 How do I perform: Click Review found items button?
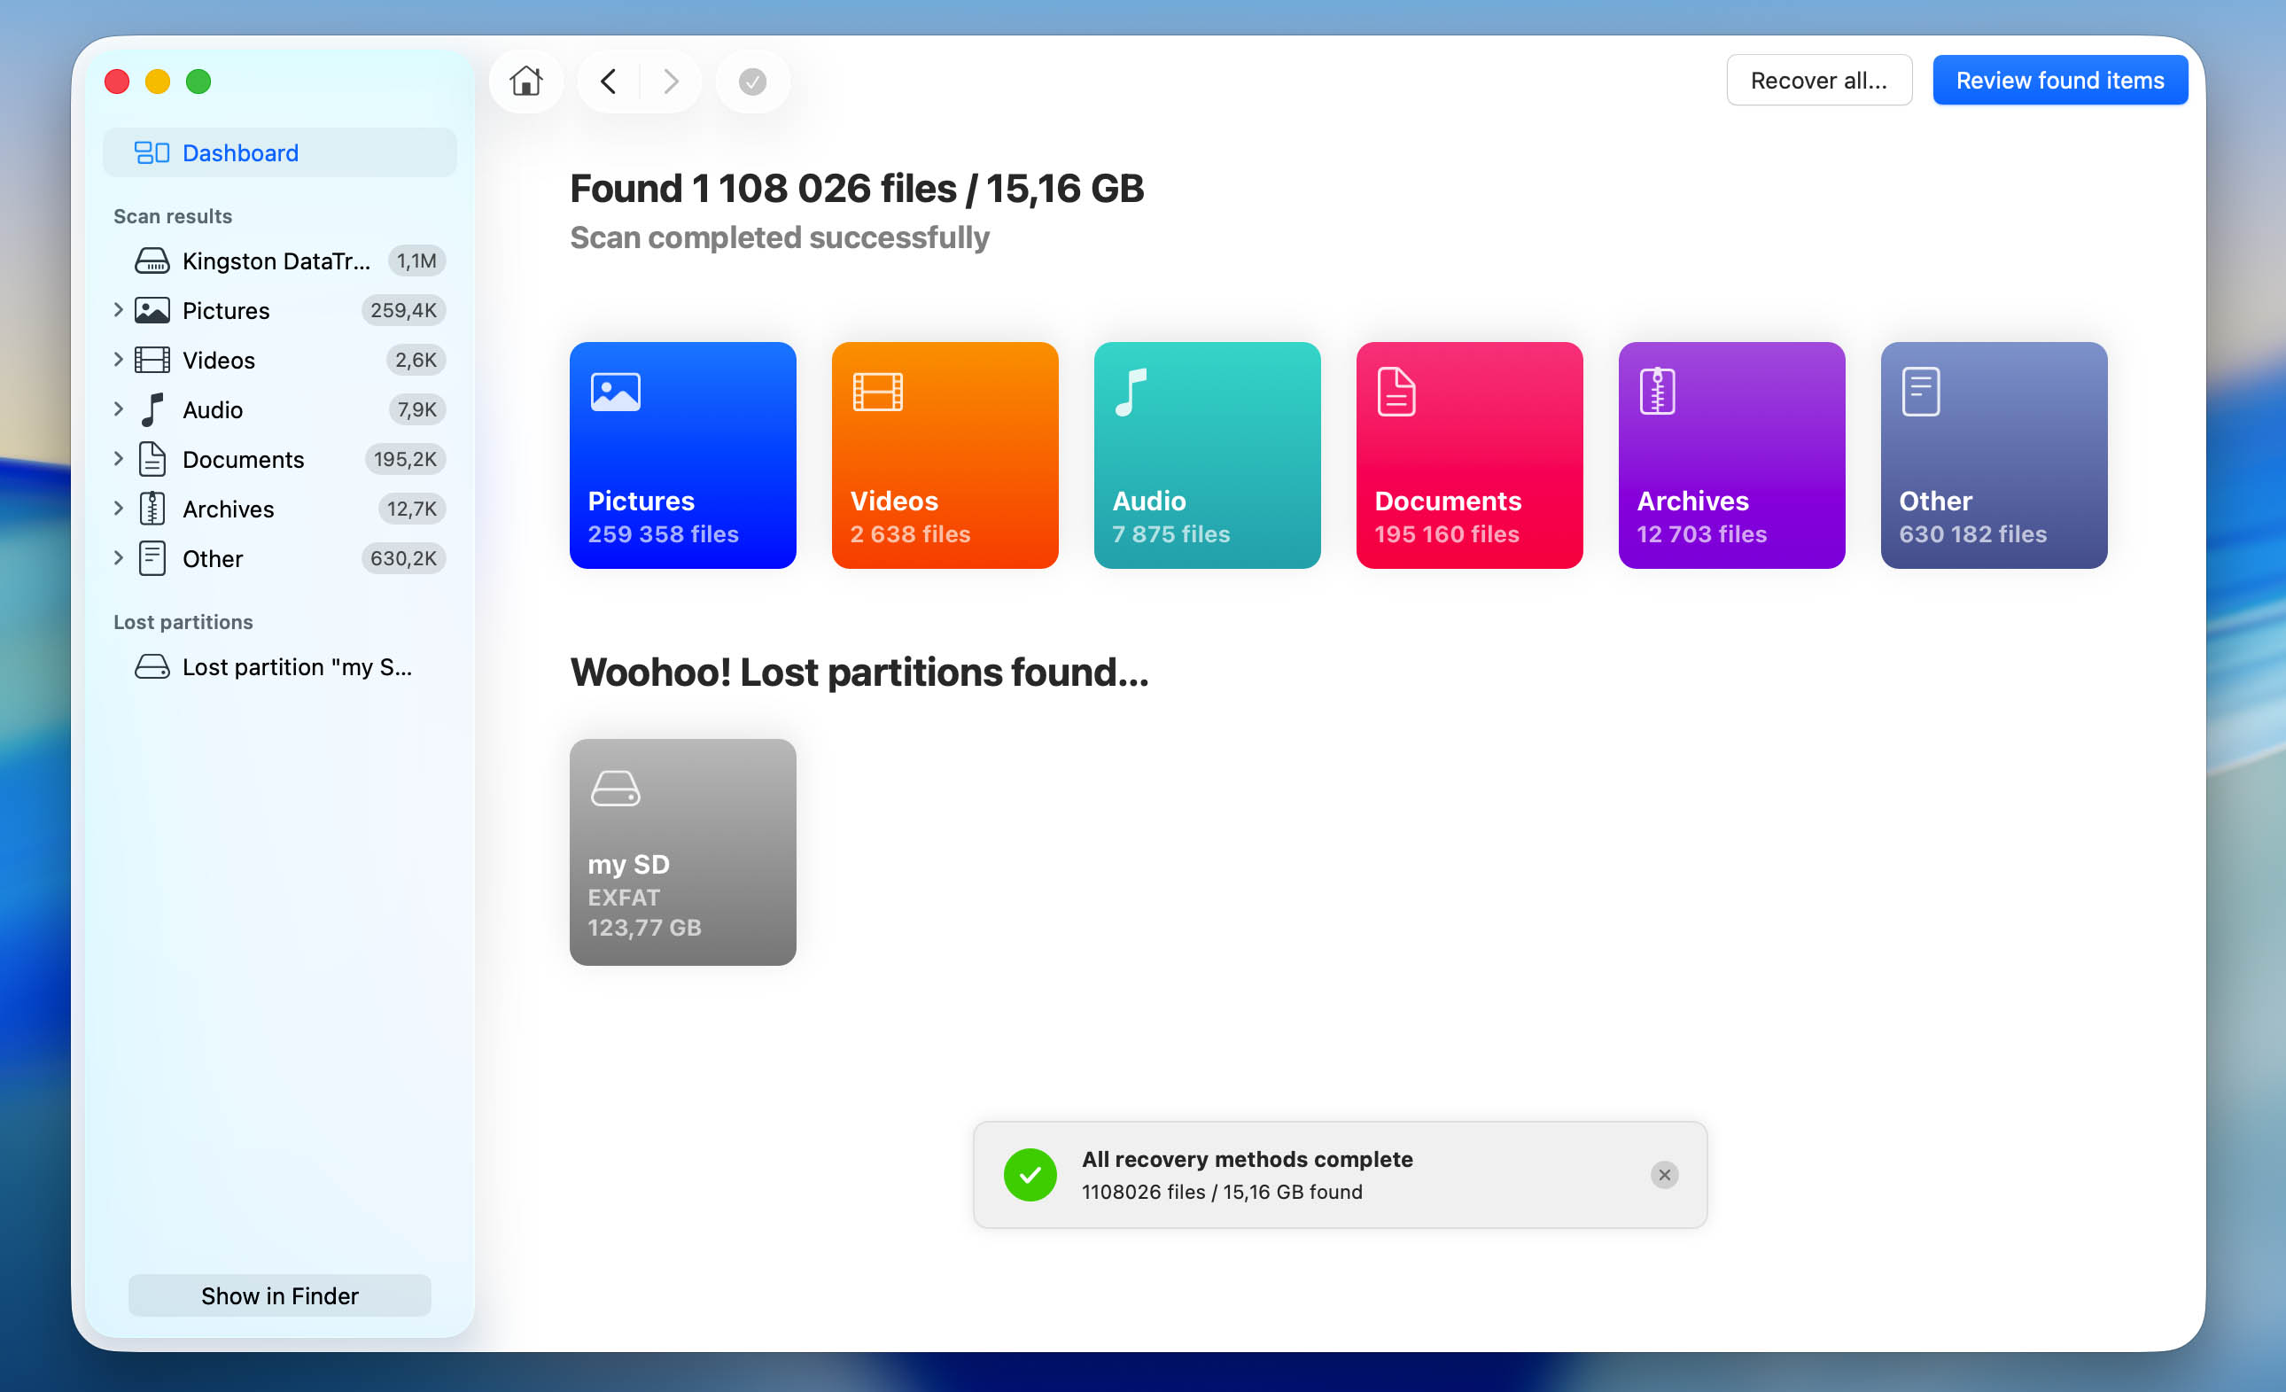point(2060,81)
